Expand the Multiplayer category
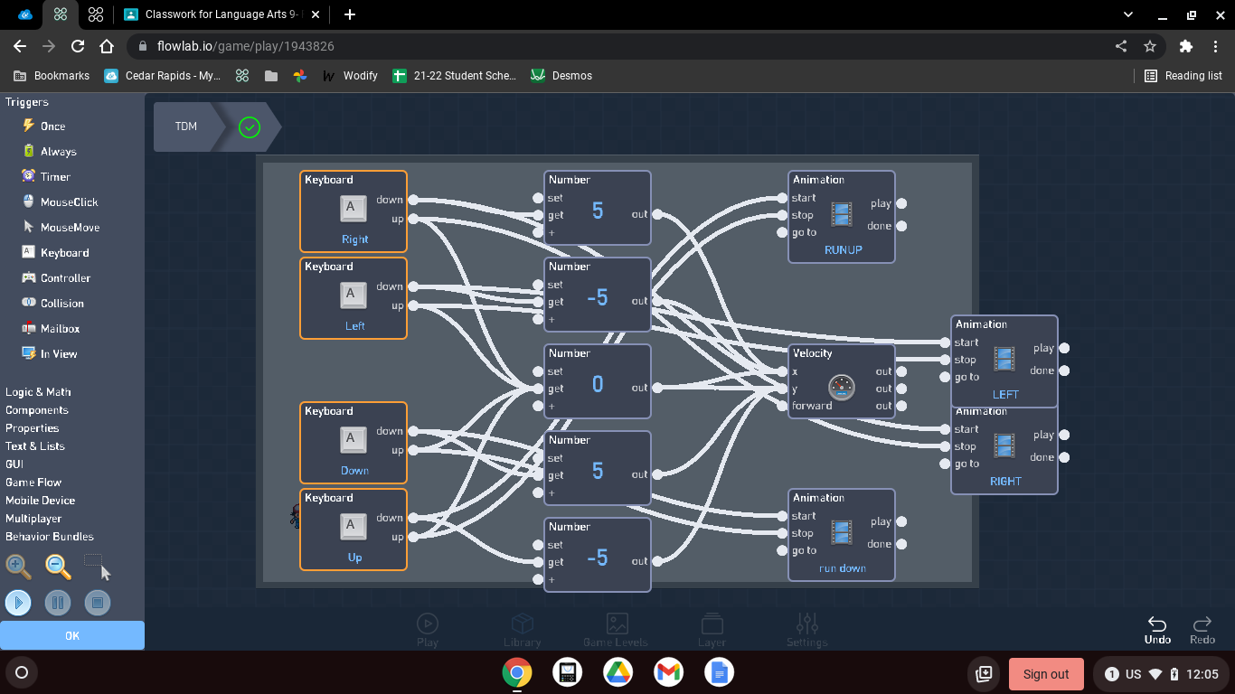This screenshot has width=1235, height=694. (33, 519)
